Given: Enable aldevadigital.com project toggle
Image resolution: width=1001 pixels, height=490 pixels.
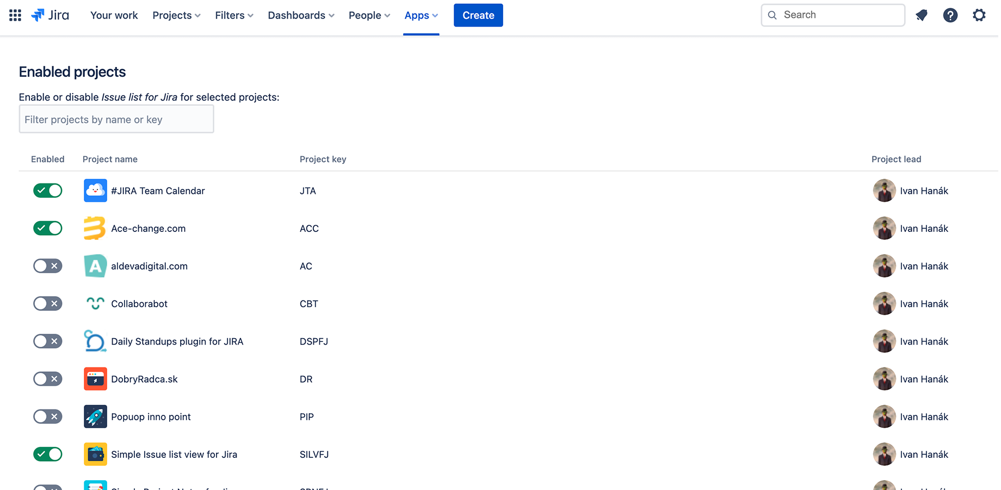Looking at the screenshot, I should pos(48,266).
